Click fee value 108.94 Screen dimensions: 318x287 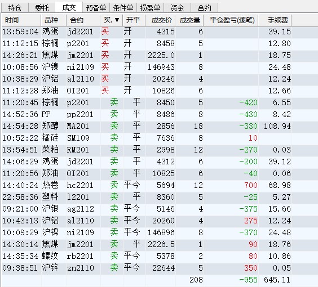pyautogui.click(x=277, y=126)
